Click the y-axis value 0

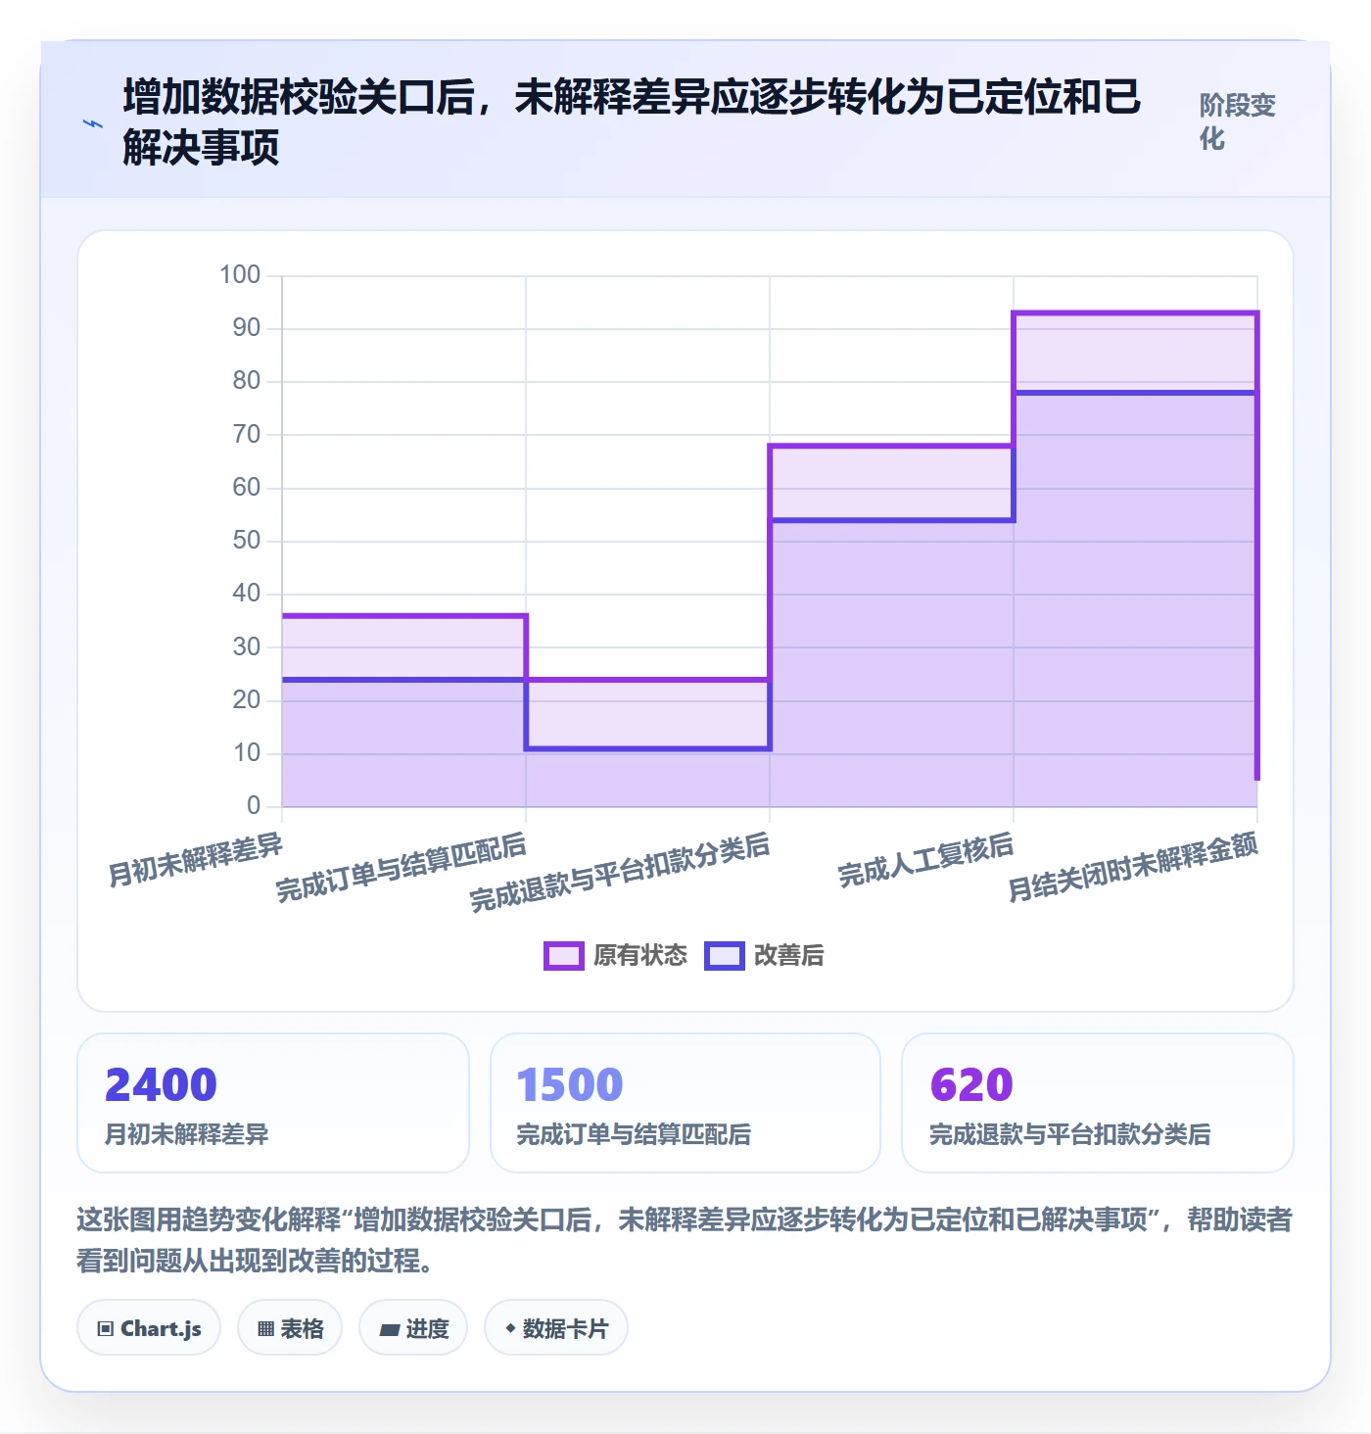254,805
